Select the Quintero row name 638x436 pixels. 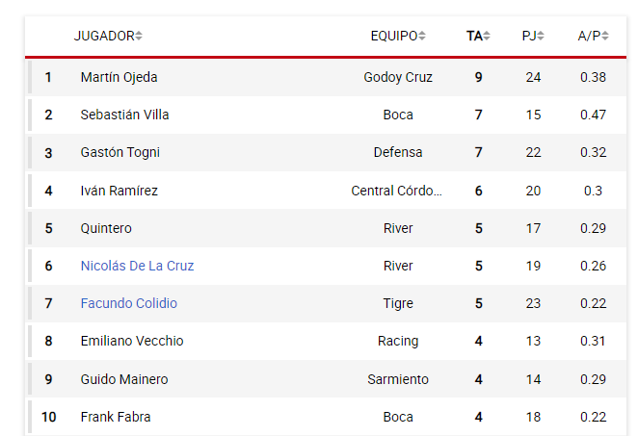click(106, 228)
